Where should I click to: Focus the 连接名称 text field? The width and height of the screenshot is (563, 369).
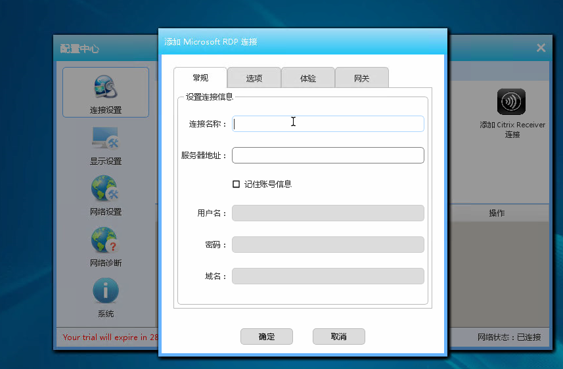(x=328, y=123)
